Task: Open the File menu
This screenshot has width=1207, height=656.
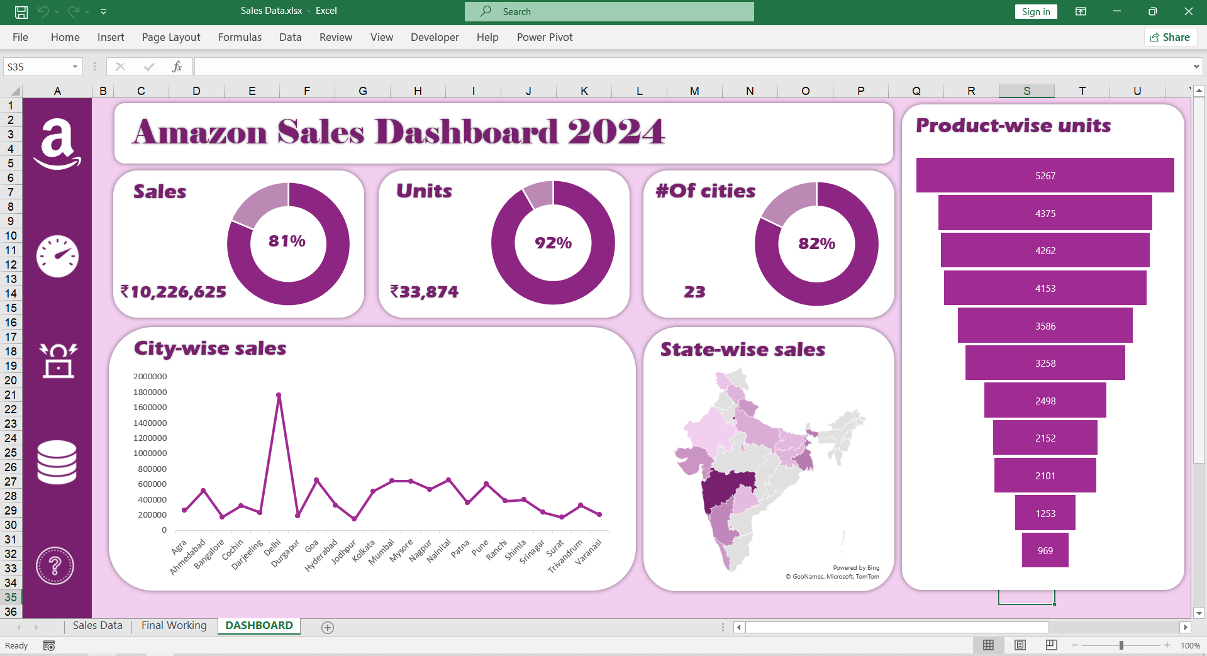Action: [x=20, y=37]
